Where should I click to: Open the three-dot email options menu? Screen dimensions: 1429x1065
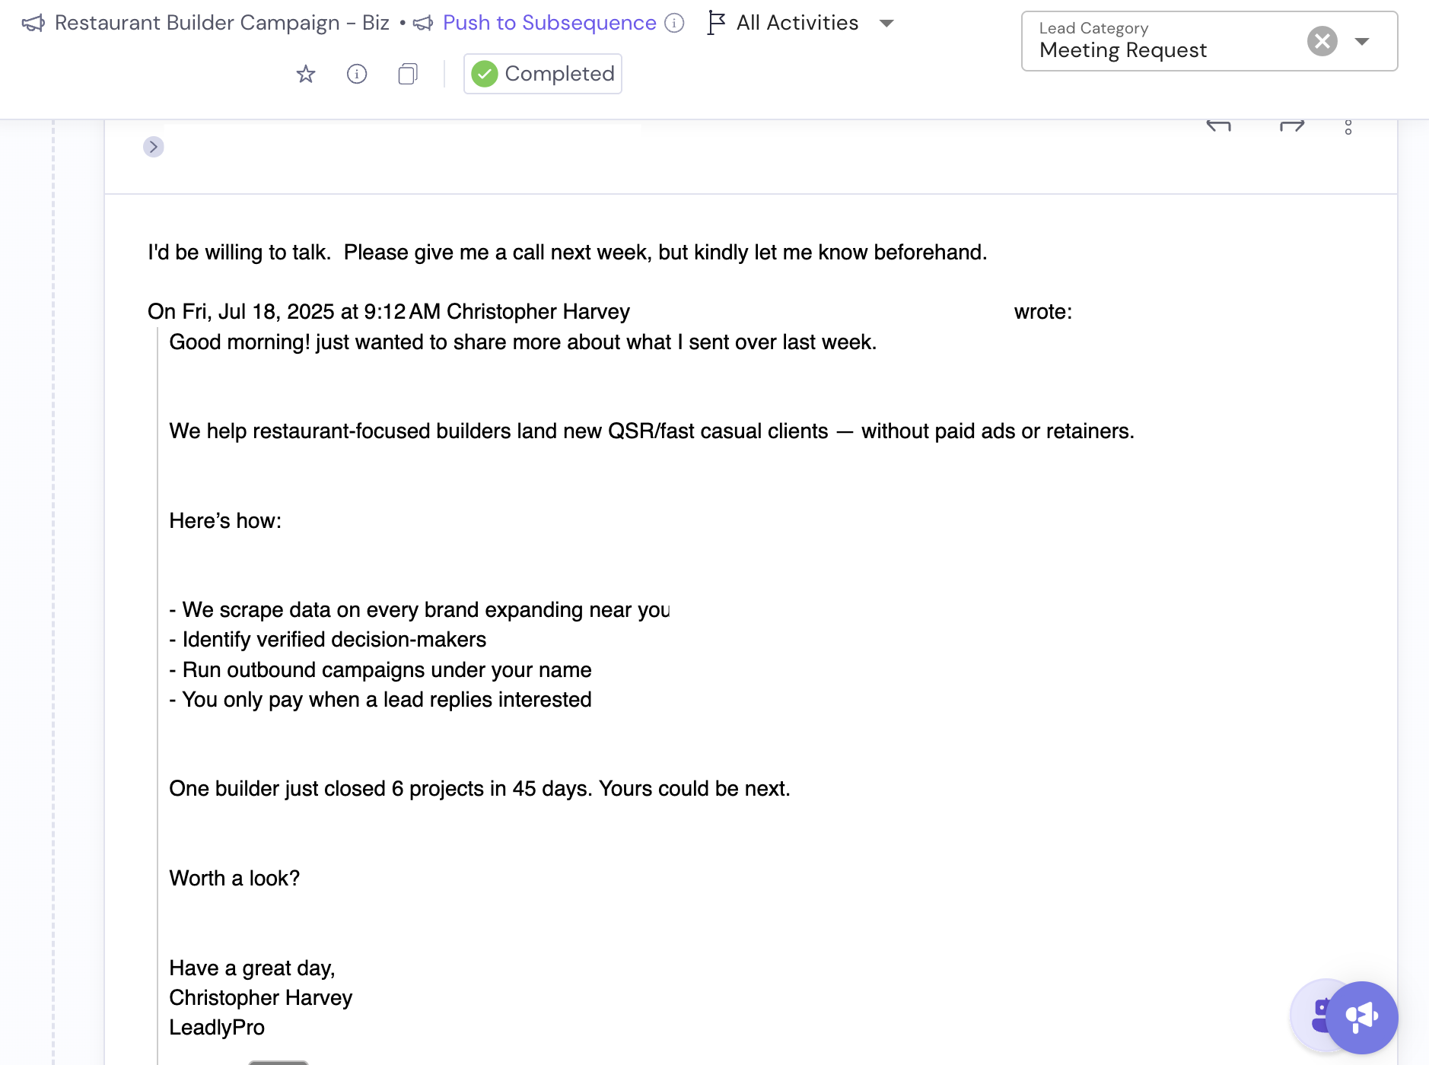click(1348, 127)
